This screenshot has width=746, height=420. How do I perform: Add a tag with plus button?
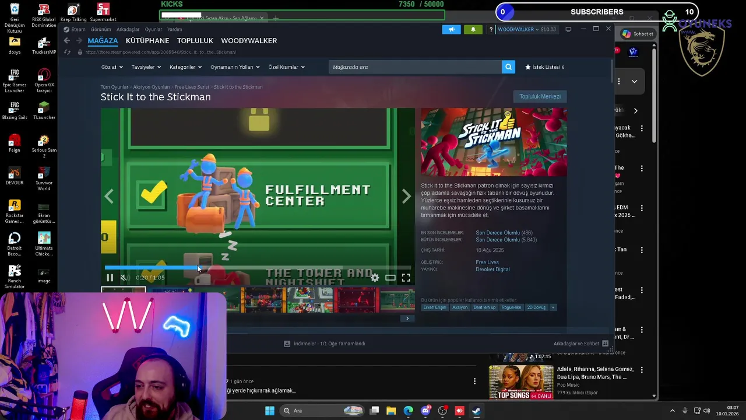tap(553, 307)
